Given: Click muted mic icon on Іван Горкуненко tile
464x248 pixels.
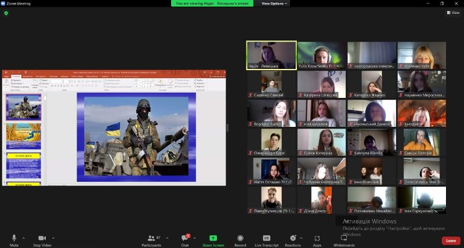Looking at the screenshot, I should (x=401, y=211).
